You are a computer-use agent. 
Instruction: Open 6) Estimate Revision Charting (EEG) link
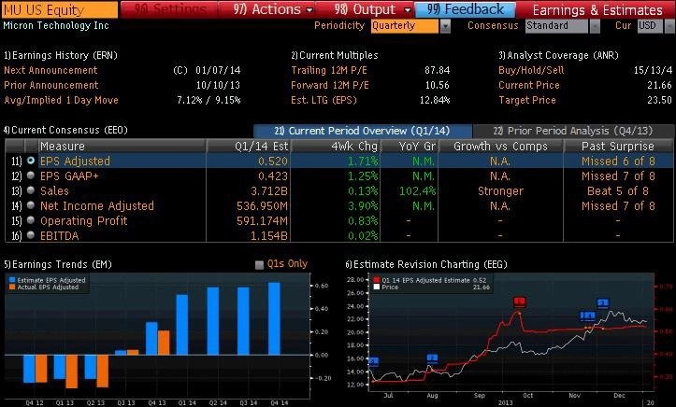pyautogui.click(x=426, y=264)
